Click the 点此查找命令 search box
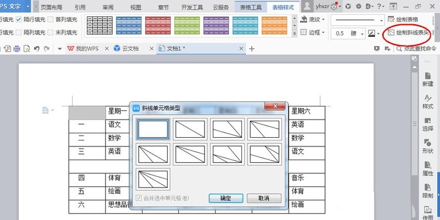The height and width of the screenshot is (220, 440). (x=416, y=49)
